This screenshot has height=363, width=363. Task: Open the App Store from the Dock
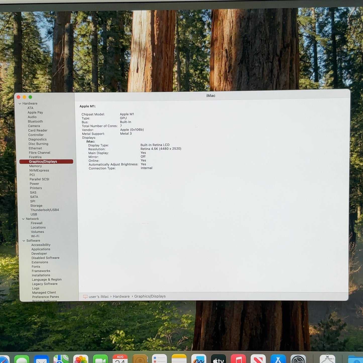pyautogui.click(x=278, y=359)
